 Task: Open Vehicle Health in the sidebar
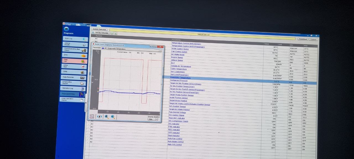[x=75, y=44]
